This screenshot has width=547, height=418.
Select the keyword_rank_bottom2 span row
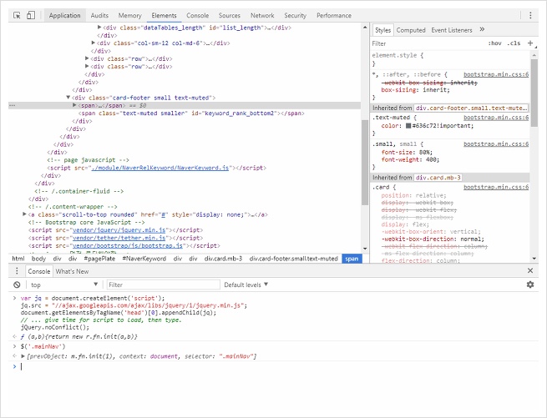pos(191,113)
